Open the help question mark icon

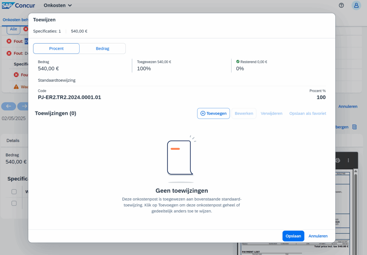(x=341, y=5)
